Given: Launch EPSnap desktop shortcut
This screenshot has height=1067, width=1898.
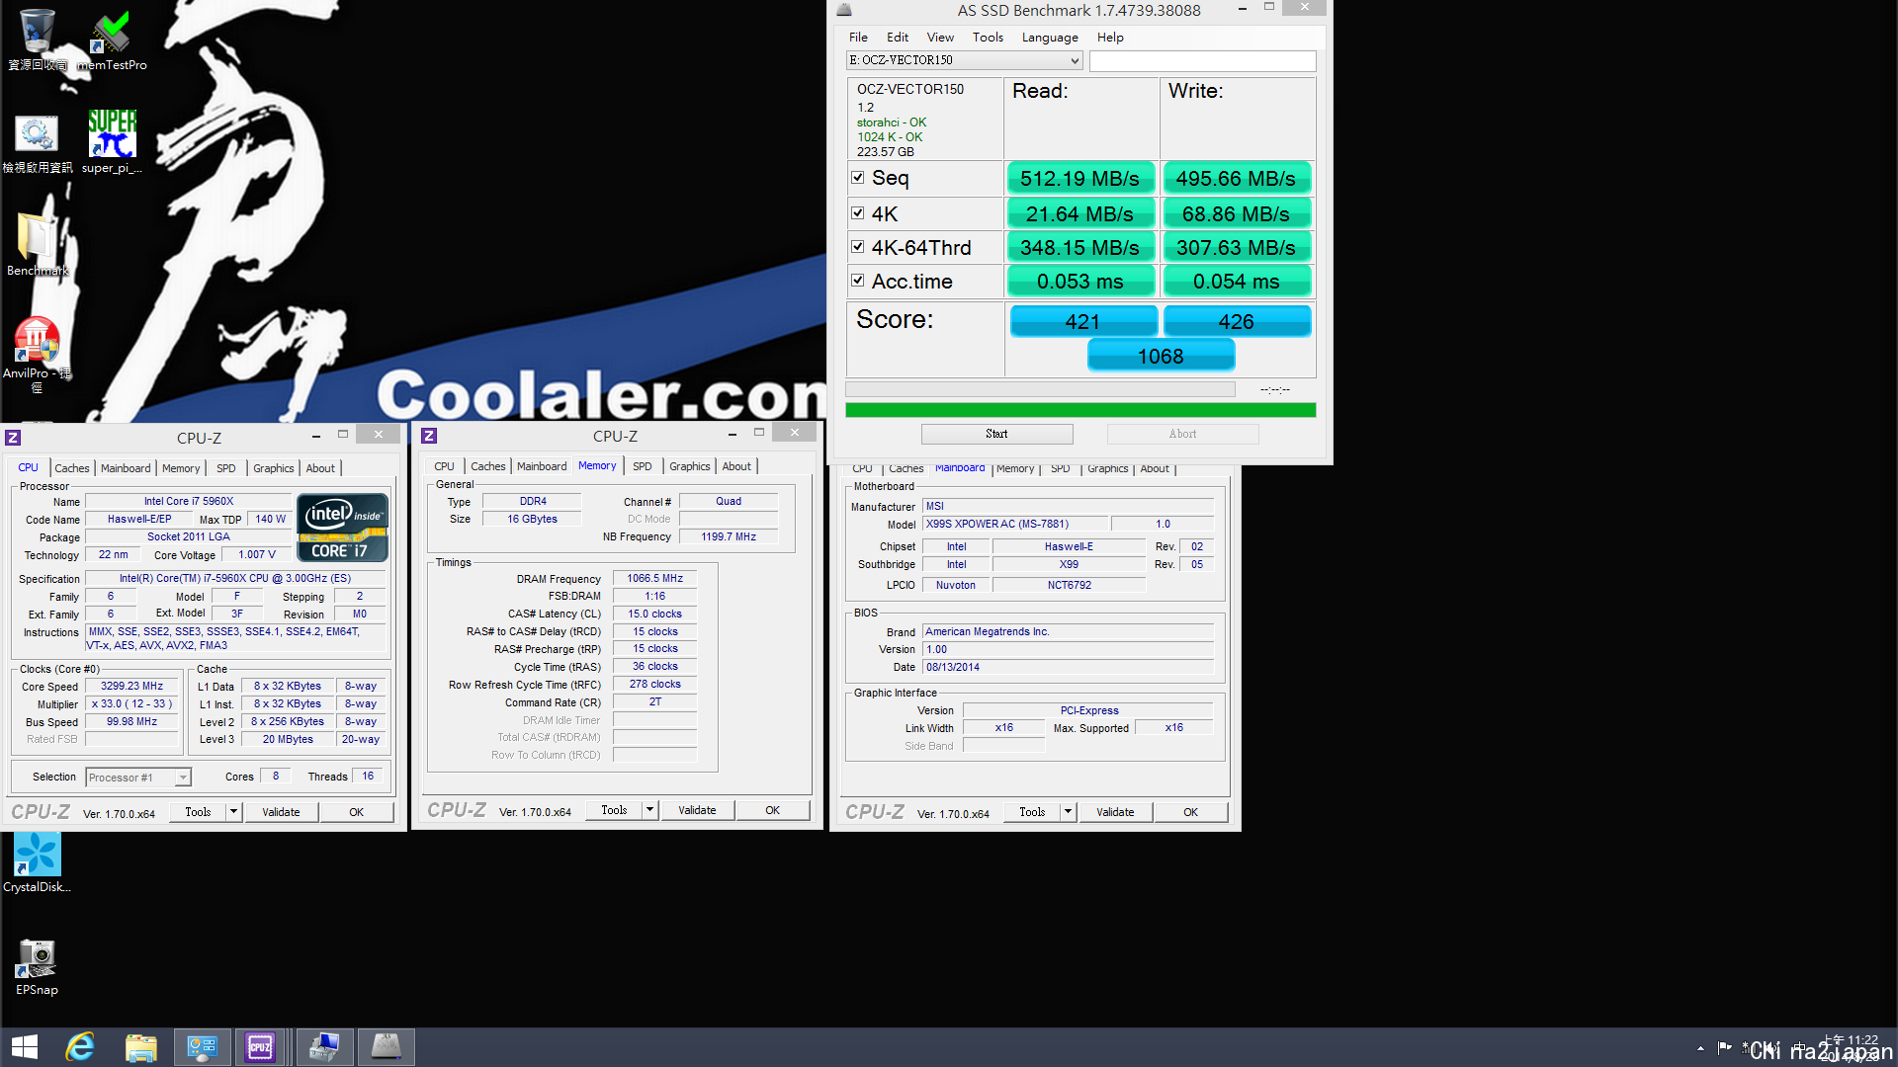Looking at the screenshot, I should tap(37, 966).
